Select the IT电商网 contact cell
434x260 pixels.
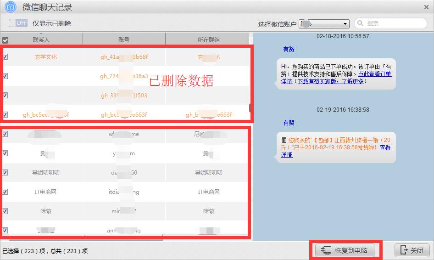pos(46,192)
